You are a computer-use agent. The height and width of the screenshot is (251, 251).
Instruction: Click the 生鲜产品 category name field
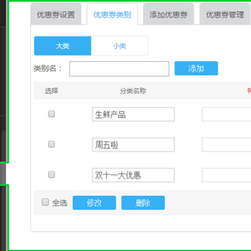[133, 115]
